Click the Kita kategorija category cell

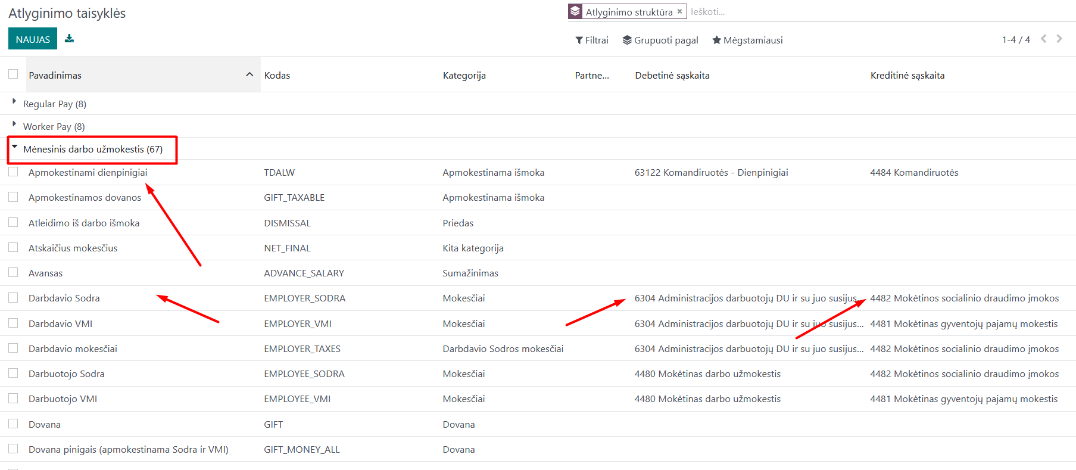[473, 248]
